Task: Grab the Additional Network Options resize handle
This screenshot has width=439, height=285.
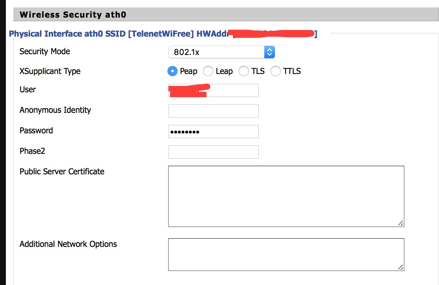Action: [400, 267]
